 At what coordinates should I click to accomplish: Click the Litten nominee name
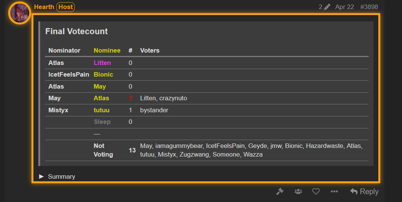[x=102, y=63]
